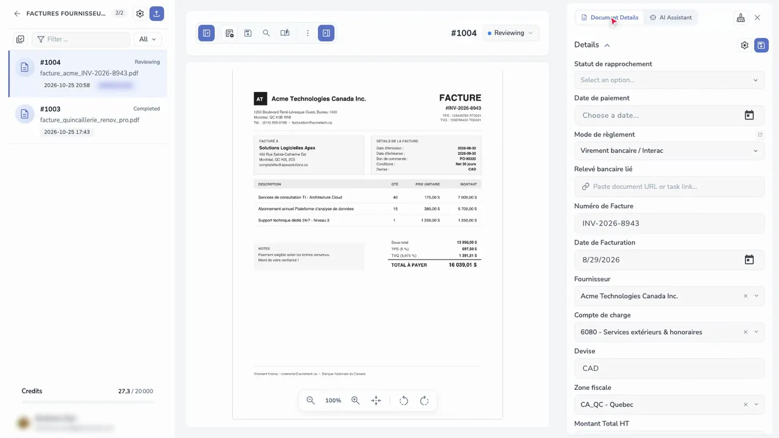This screenshot has height=438, width=779.
Task: Click the fit-to-view arrows icon under the invoice
Action: tap(376, 401)
